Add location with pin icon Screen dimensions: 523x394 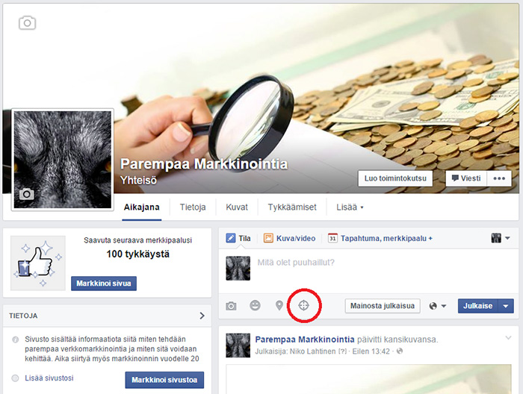coord(279,305)
